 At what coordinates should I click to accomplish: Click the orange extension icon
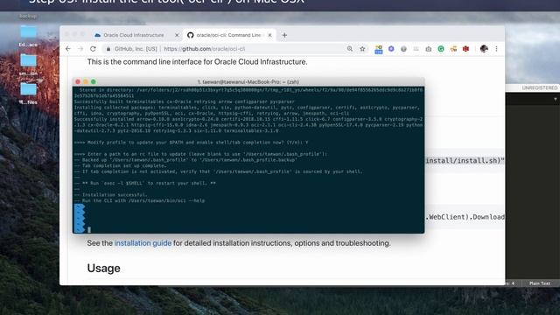453,49
